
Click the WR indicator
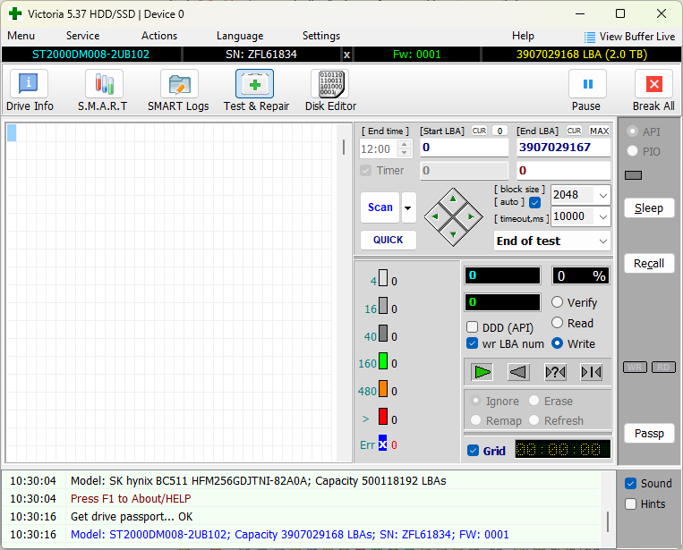click(635, 368)
